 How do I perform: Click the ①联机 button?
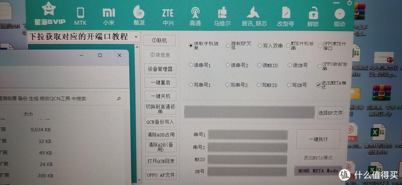coord(159,41)
